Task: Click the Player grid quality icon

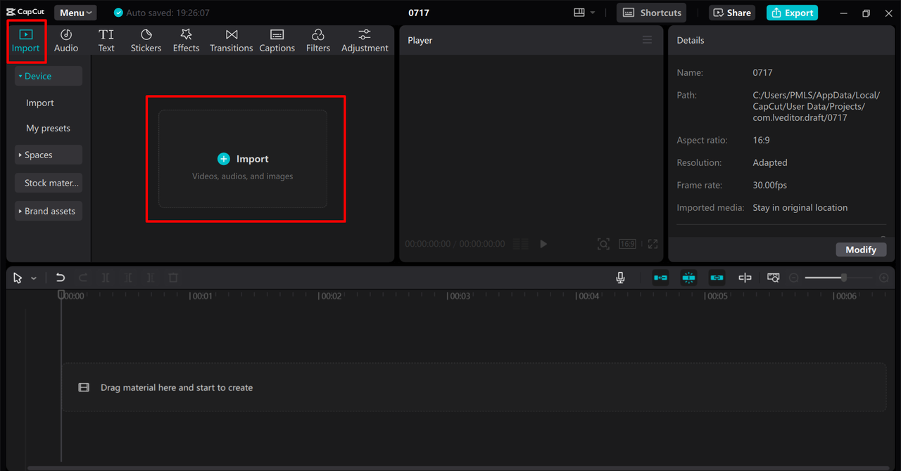Action: (520, 244)
